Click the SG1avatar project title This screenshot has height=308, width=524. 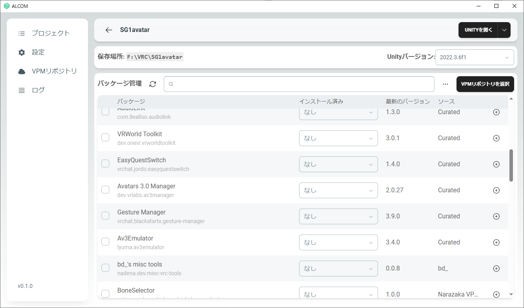[x=135, y=30]
